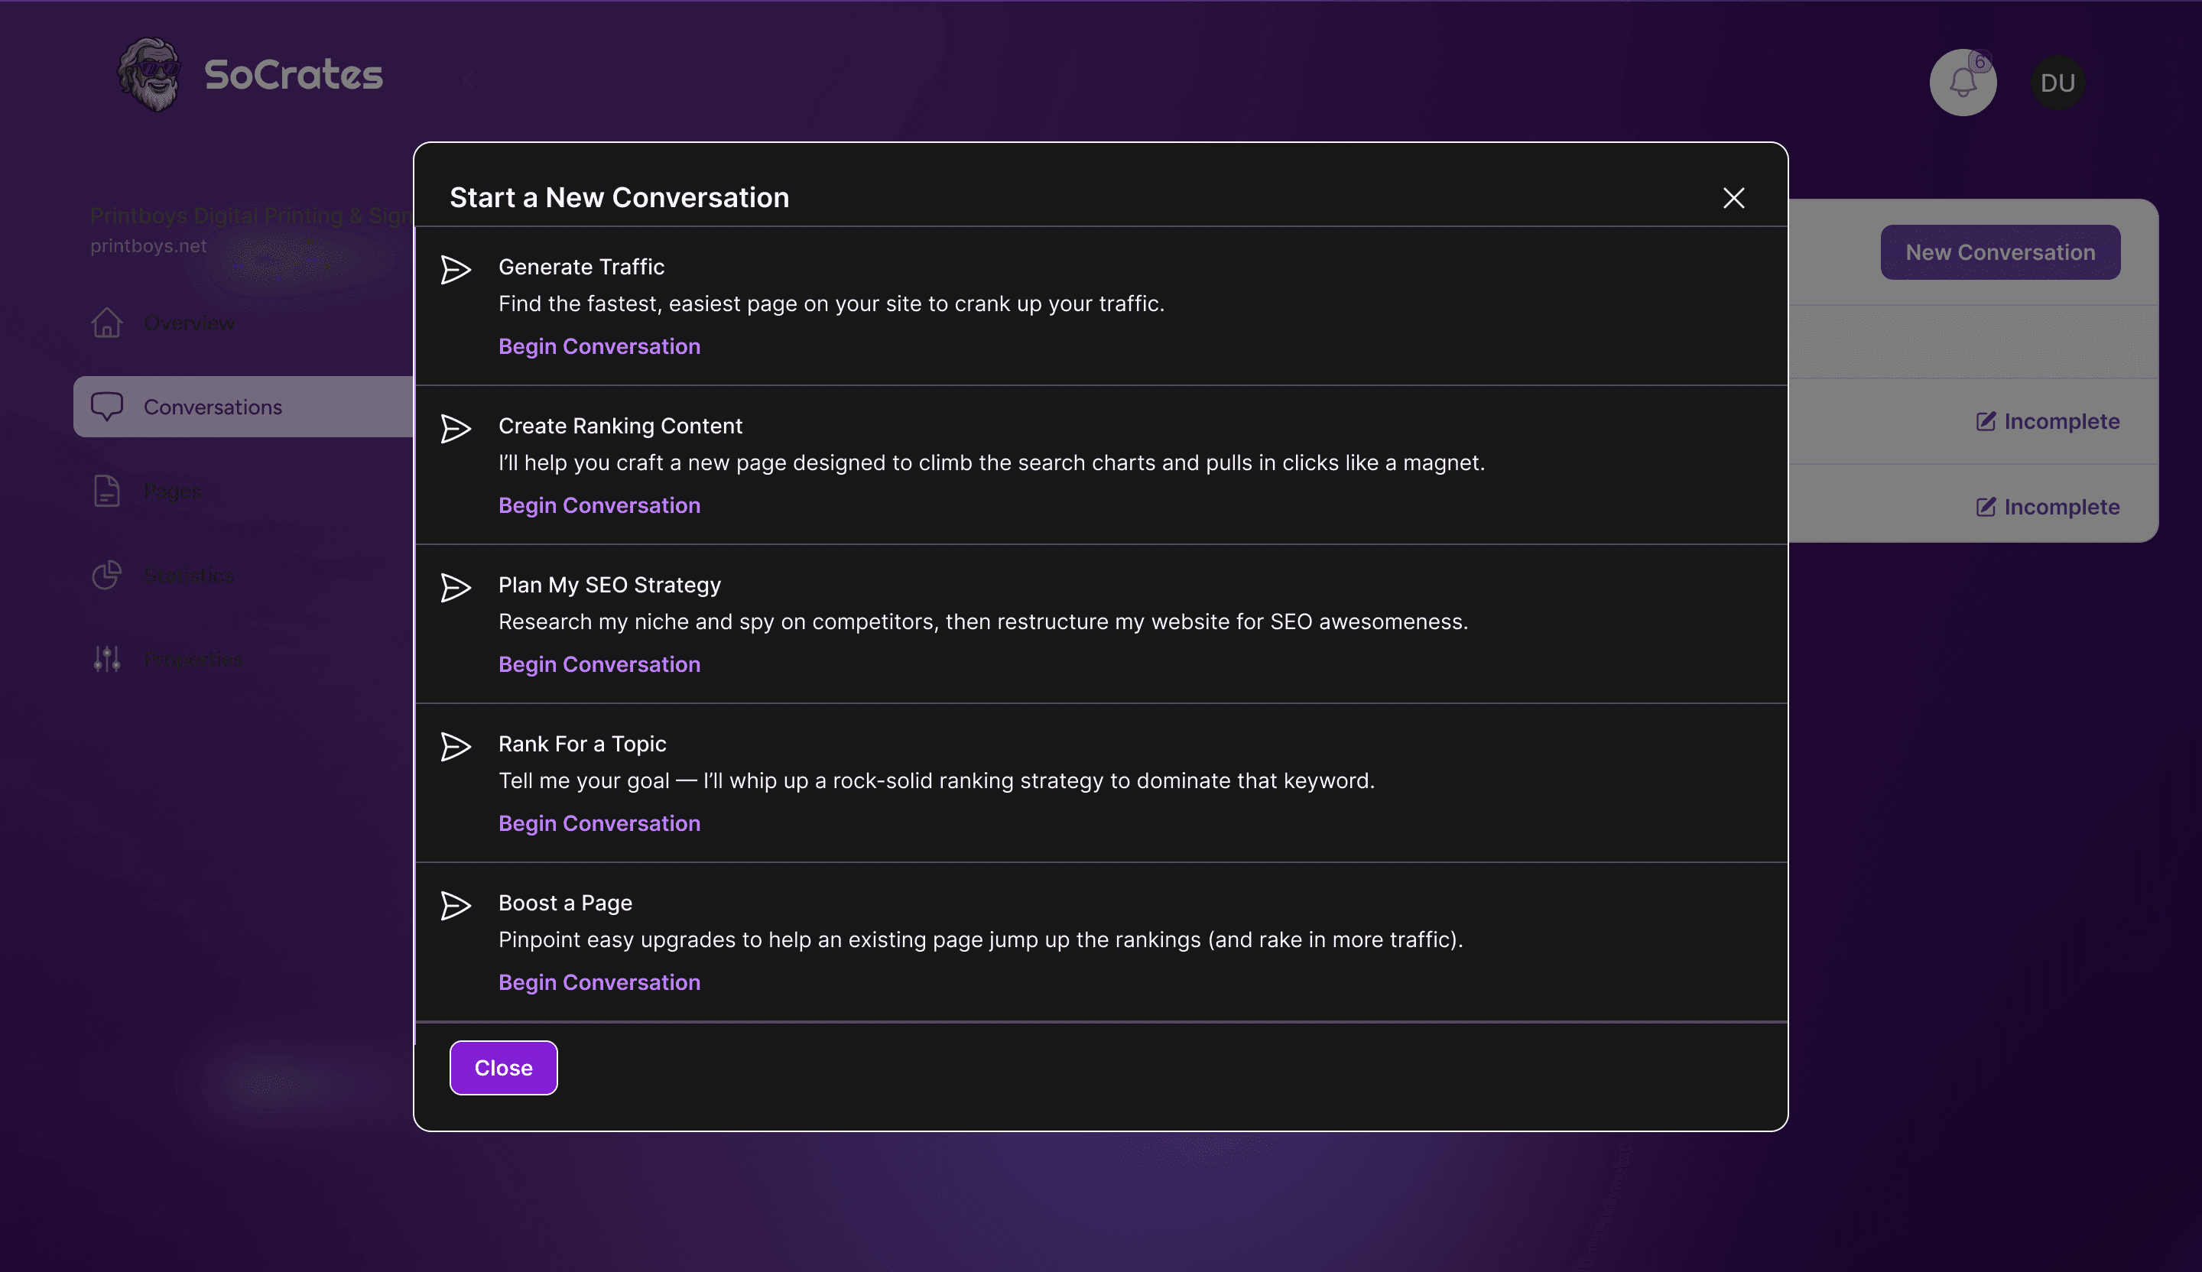Click the Generate Traffic paper-plane icon
The width and height of the screenshot is (2202, 1272).
(x=455, y=270)
